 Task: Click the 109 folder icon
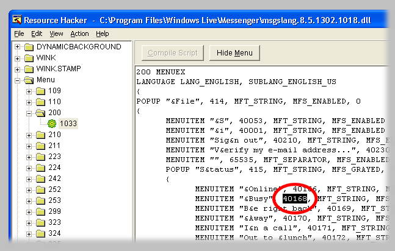coord(40,91)
